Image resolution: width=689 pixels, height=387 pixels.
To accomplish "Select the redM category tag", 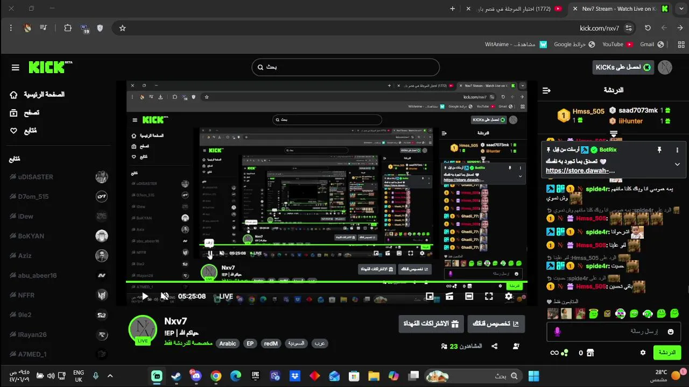I will (271, 343).
